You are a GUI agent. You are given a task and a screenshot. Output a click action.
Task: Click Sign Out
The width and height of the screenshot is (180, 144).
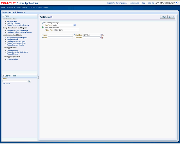[151, 3]
